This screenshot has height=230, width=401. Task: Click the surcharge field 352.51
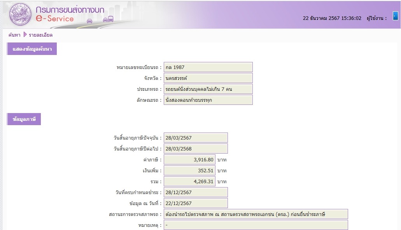(189, 170)
